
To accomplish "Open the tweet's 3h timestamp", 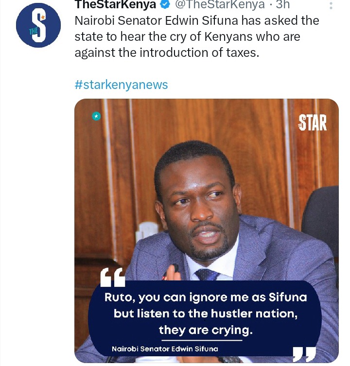I will point(283,4).
